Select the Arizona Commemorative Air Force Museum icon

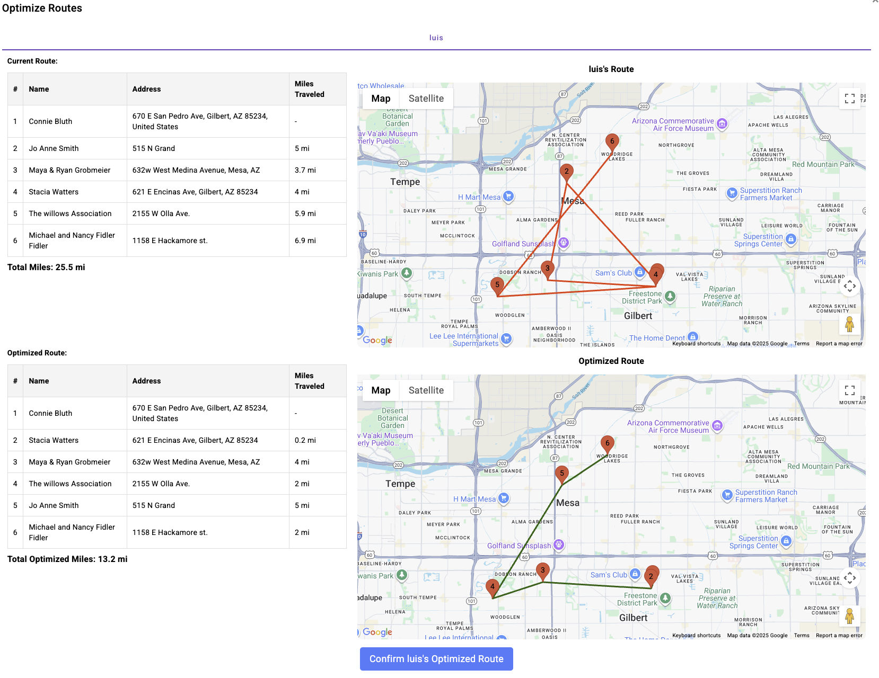pyautogui.click(x=722, y=123)
